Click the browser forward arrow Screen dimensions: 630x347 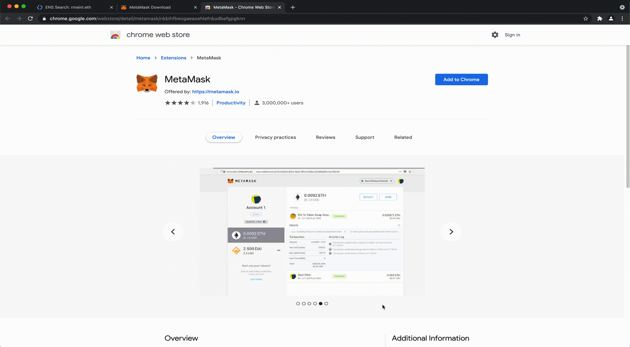tap(19, 19)
